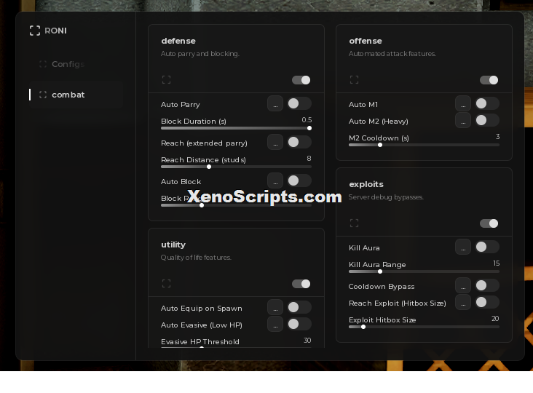Screen dimensions: 533x393
Task: Adjust the Exploit Hitbox Size slider
Action: (424, 327)
